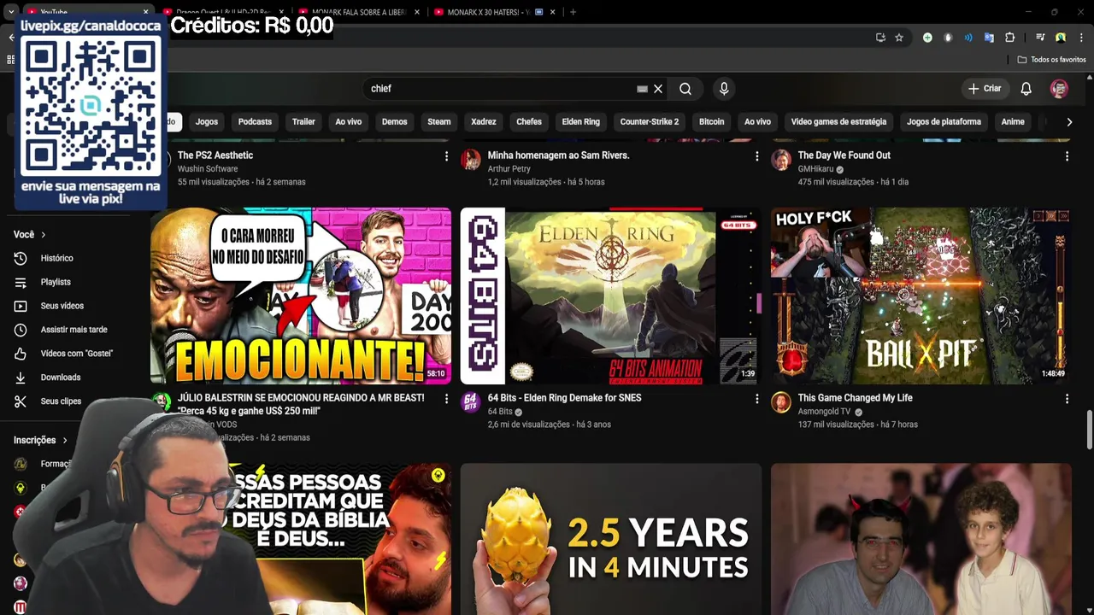Open Chrome tab search dropdown arrow

(11, 12)
